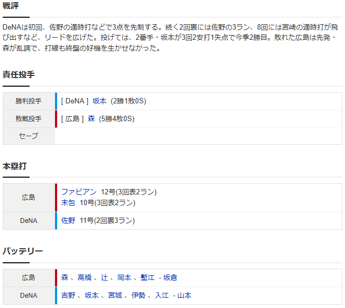
Task: Open 佐野 link in 本塁打 table
Action: (x=68, y=220)
